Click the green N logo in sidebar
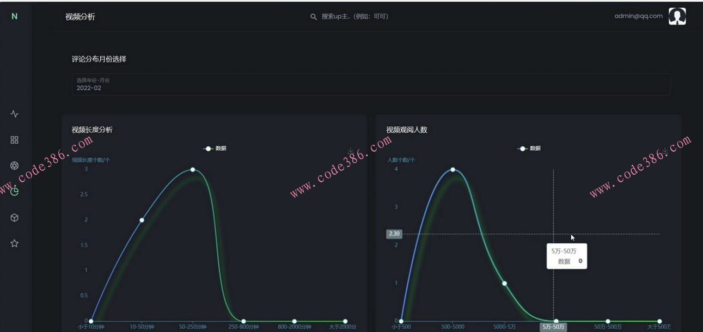The image size is (703, 332). 14,16
